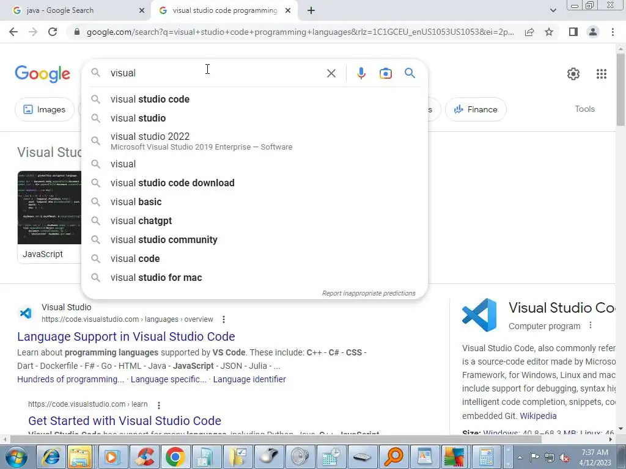Open options menu beside code.visualstudio.com learn result
The image size is (626, 469).
(x=159, y=405)
